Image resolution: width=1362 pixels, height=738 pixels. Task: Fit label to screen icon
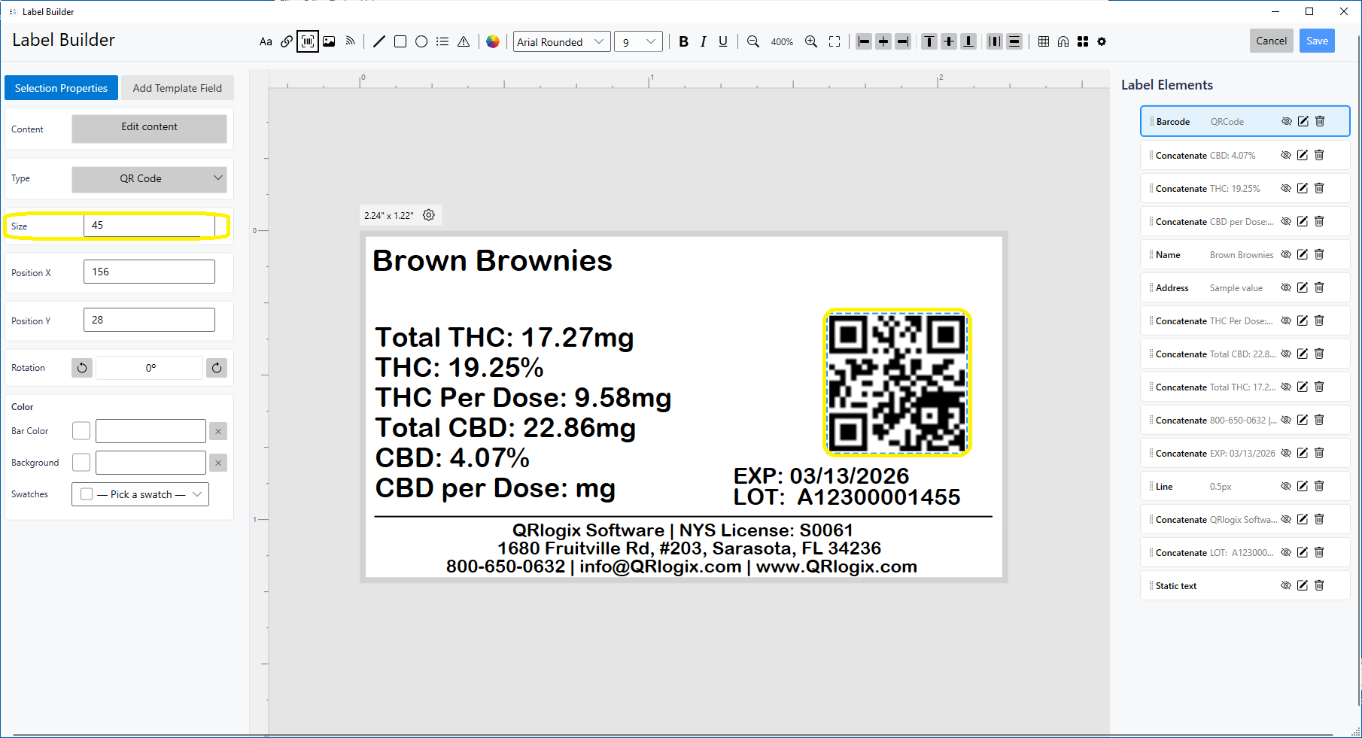click(x=835, y=41)
